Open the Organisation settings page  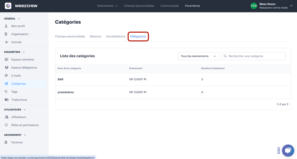tap(20, 34)
